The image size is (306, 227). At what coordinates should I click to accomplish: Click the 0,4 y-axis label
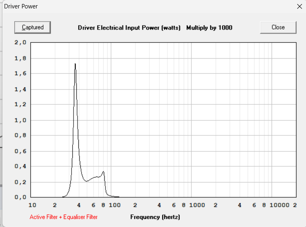pyautogui.click(x=20, y=166)
